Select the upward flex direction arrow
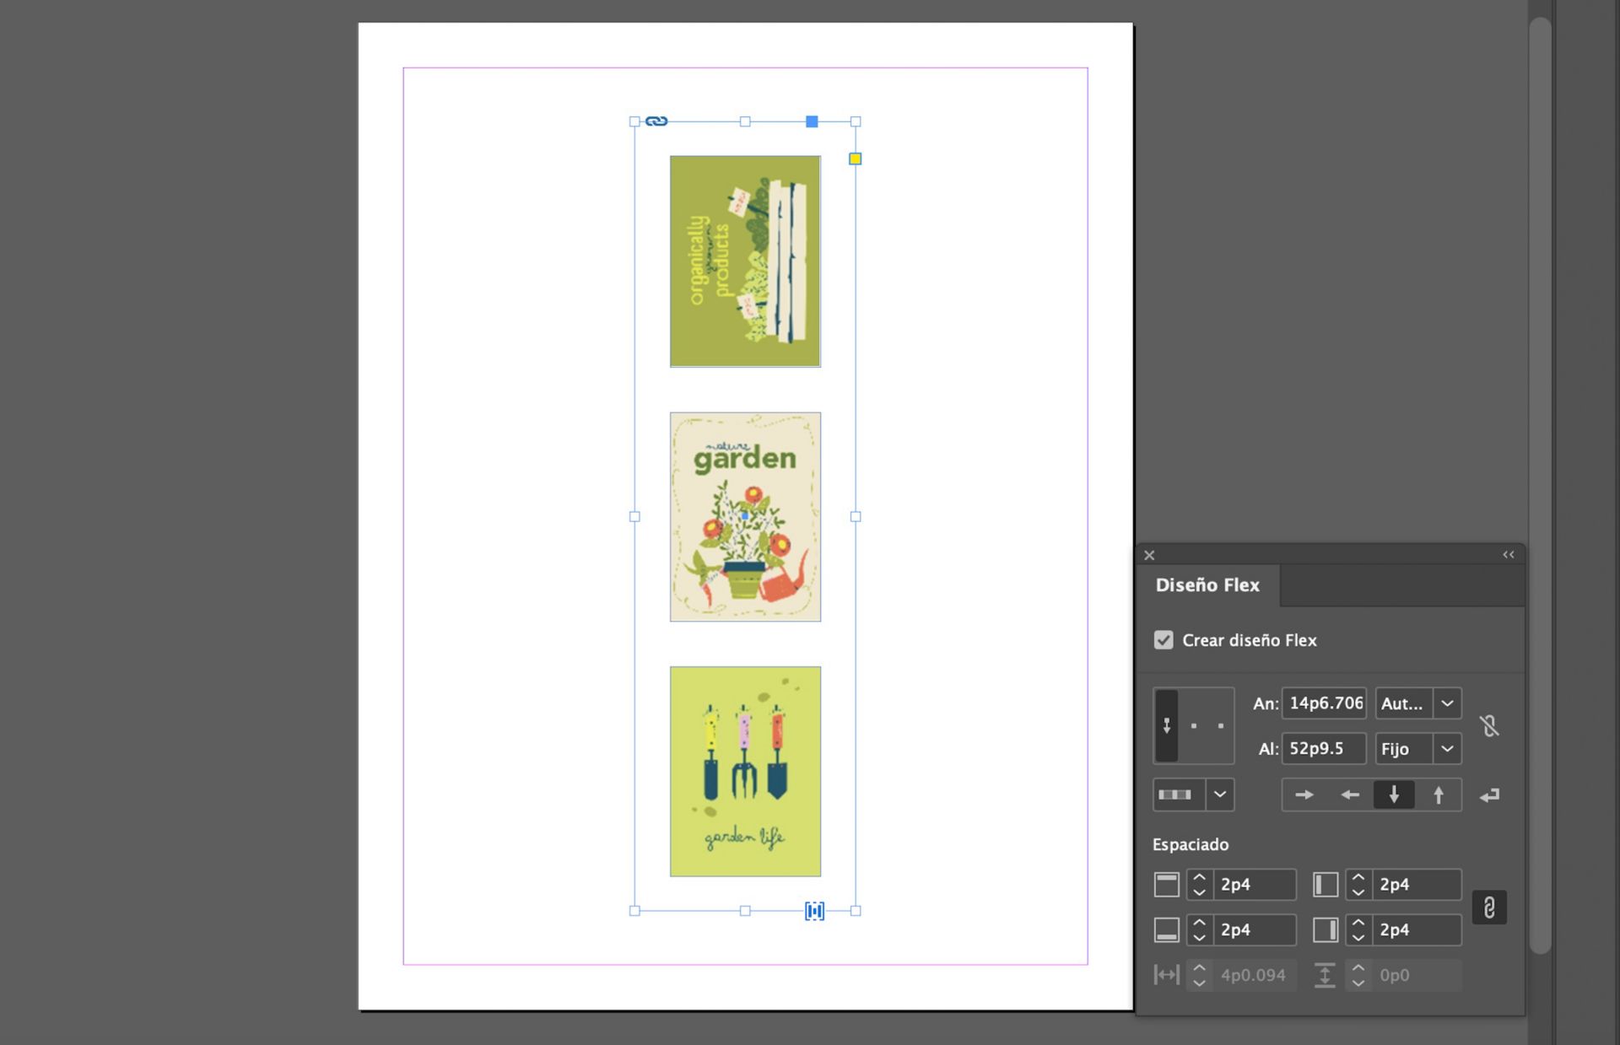Image resolution: width=1620 pixels, height=1045 pixels. click(x=1439, y=794)
